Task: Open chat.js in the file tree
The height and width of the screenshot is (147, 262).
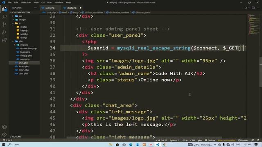Action: click(24, 27)
